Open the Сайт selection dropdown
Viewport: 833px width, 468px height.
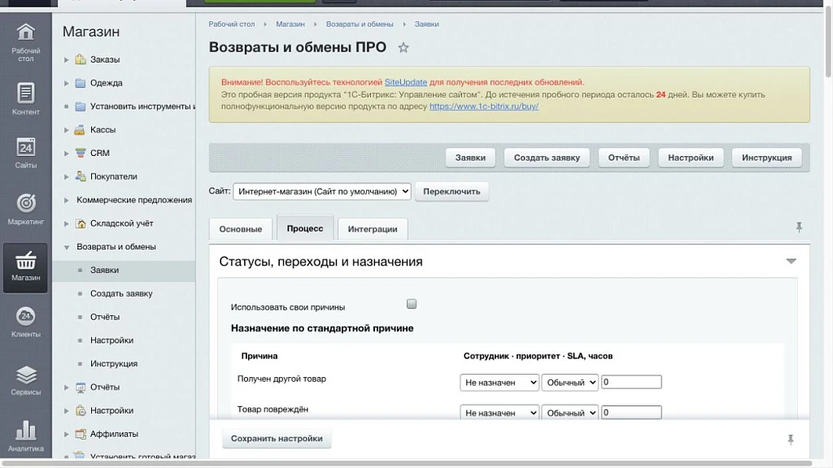click(x=322, y=192)
